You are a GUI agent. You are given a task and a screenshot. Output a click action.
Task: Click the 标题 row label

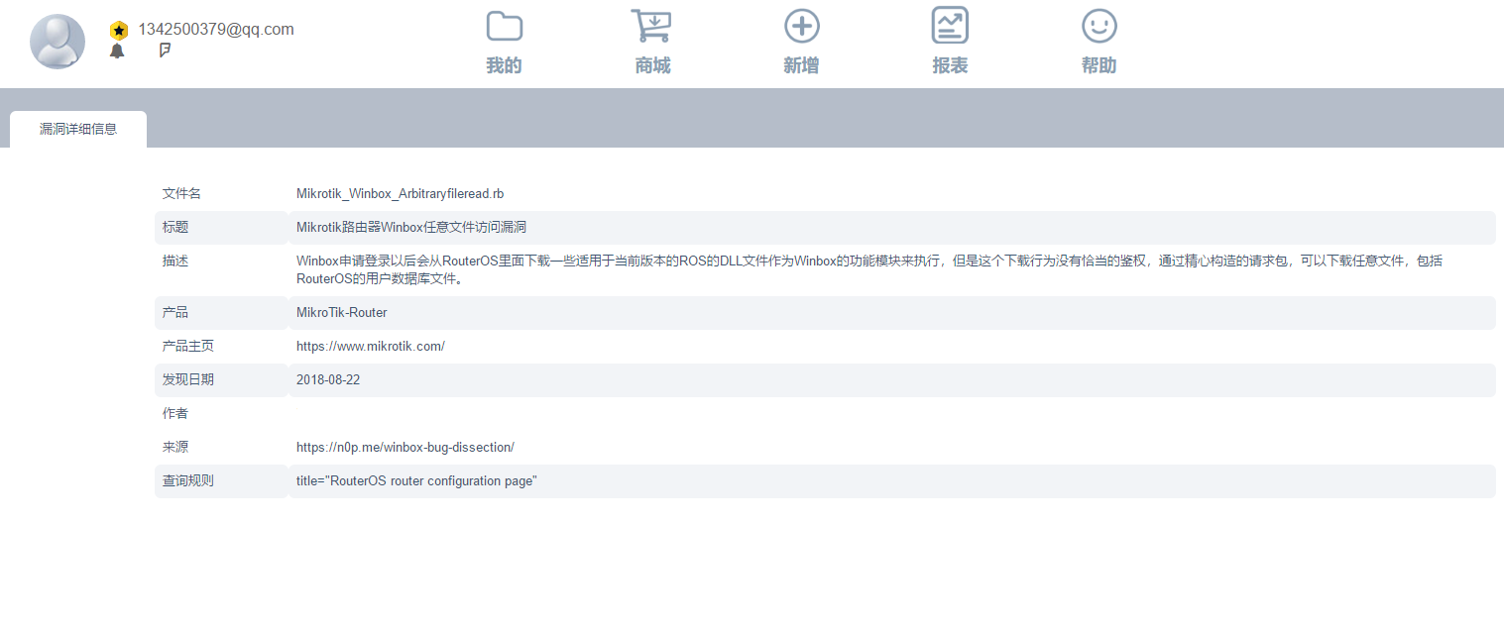175,228
